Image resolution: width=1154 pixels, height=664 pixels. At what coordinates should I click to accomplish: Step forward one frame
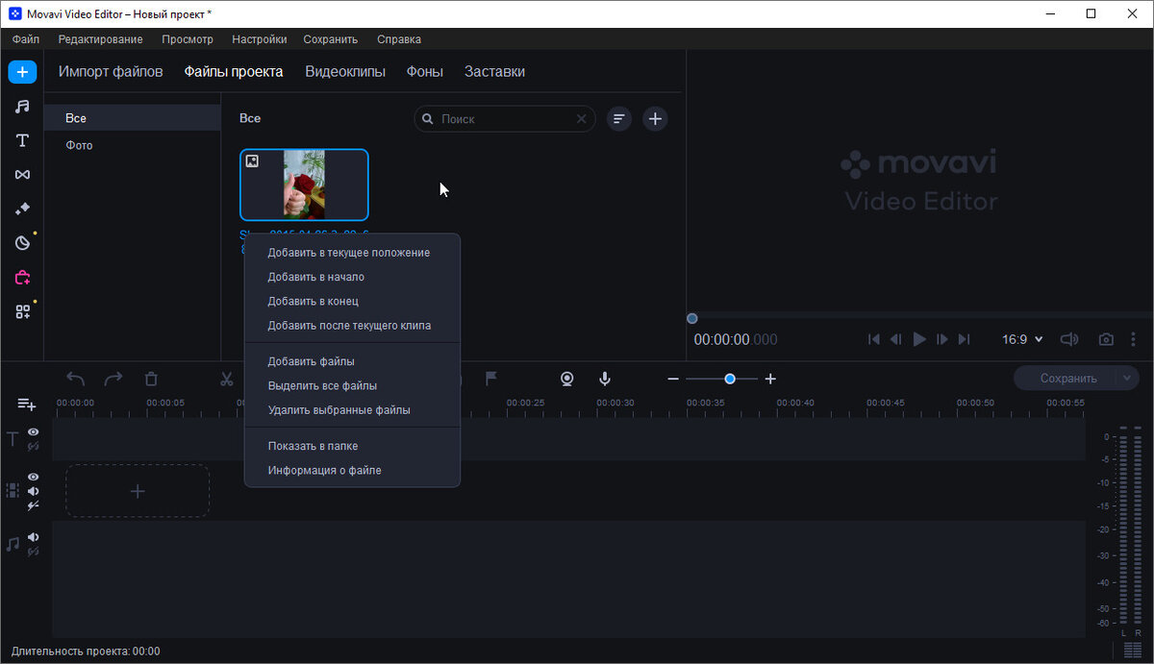click(x=942, y=339)
